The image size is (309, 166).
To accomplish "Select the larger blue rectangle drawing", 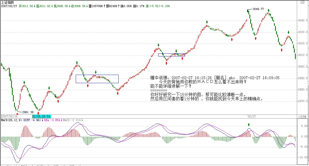I will [x=97, y=75].
